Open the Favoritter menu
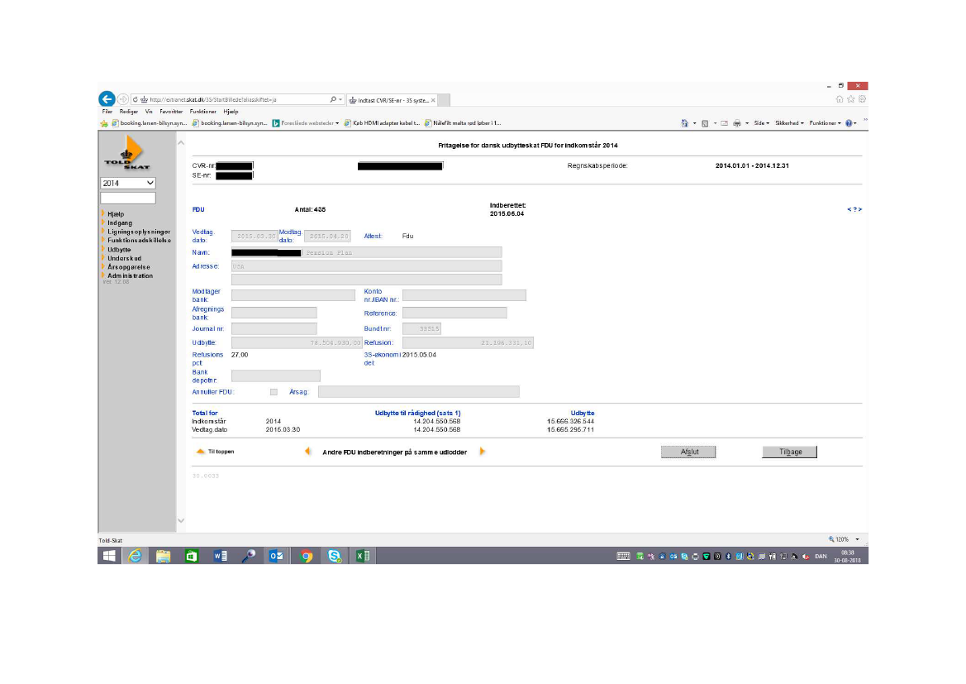Screen dimensions: 966x684 171,112
